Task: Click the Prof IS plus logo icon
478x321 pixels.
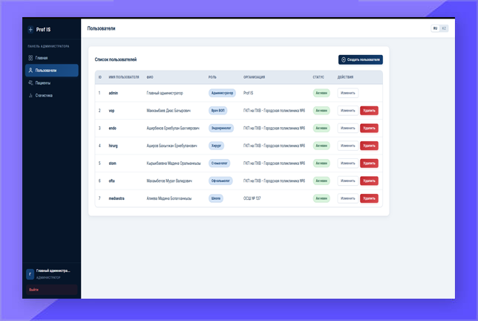Action: pyautogui.click(x=30, y=30)
